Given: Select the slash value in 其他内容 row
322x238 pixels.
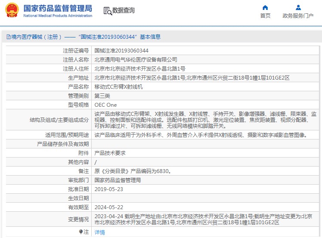Looking at the screenshot, I should (x=96, y=162).
